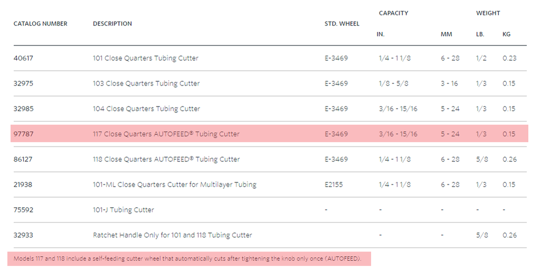Click catalog number 32933
The height and width of the screenshot is (270, 541).
point(23,235)
